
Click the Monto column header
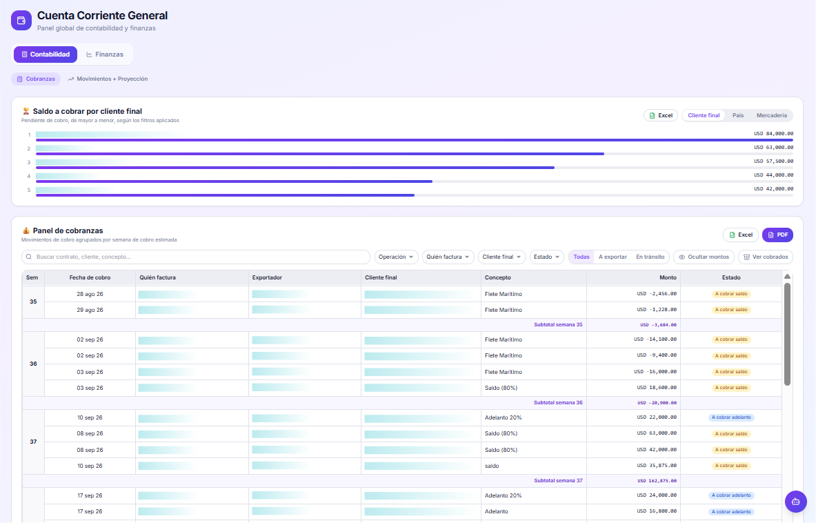pyautogui.click(x=633, y=278)
